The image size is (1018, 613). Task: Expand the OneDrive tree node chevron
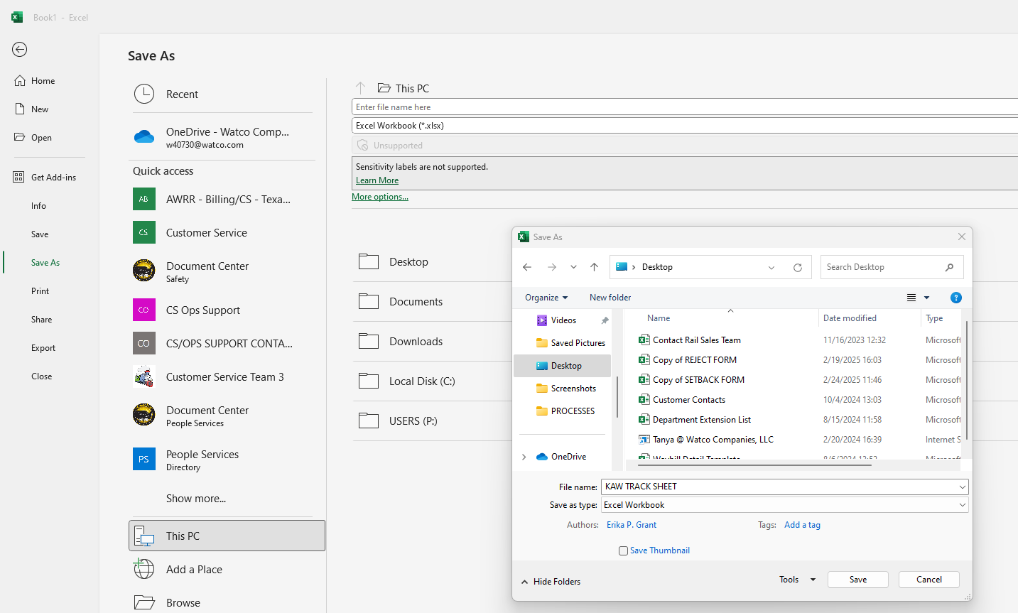coord(524,457)
